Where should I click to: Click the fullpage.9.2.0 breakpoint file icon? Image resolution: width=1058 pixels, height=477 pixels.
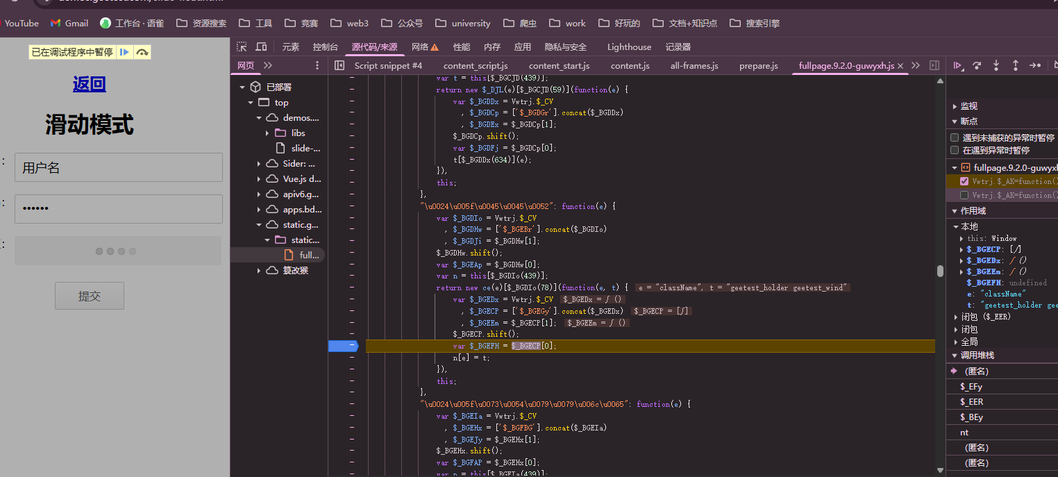[x=965, y=167]
